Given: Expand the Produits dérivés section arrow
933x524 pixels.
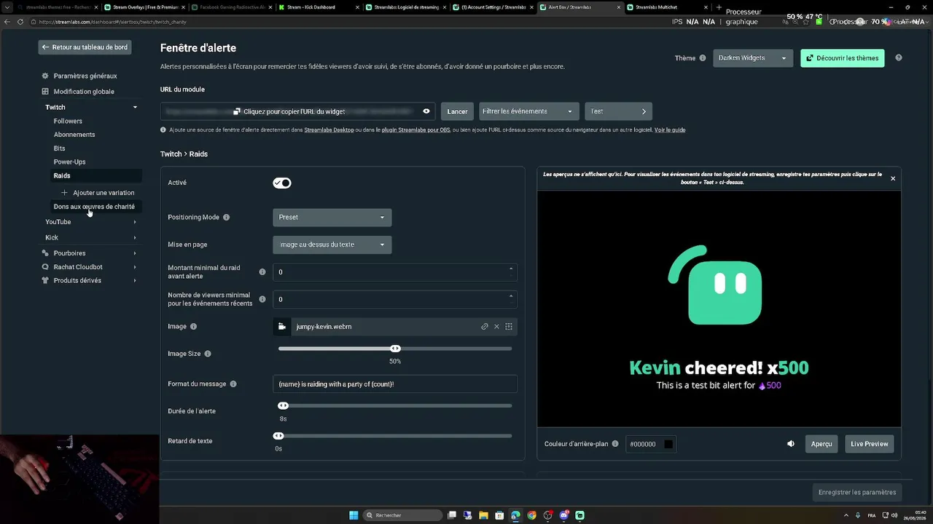Looking at the screenshot, I should click(x=135, y=281).
